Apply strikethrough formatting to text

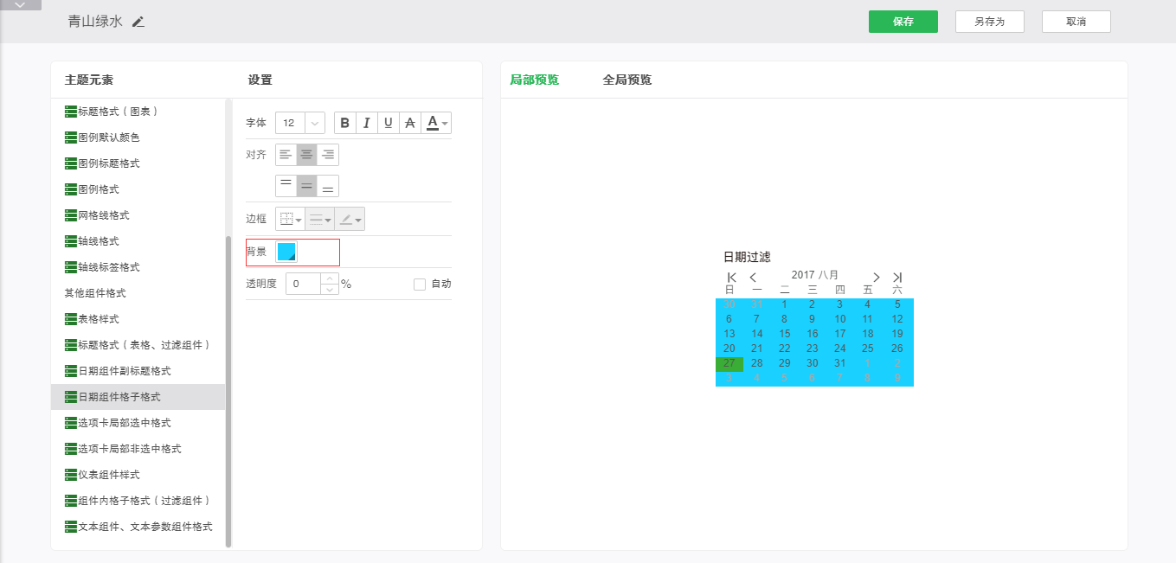pos(409,123)
